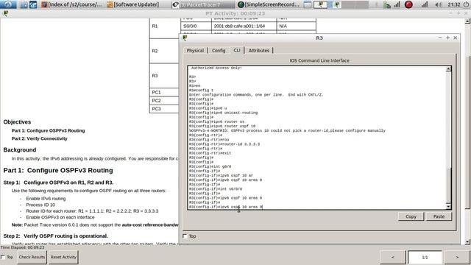Click the R3 window title icon
The width and height of the screenshot is (471, 265).
pos(185,38)
